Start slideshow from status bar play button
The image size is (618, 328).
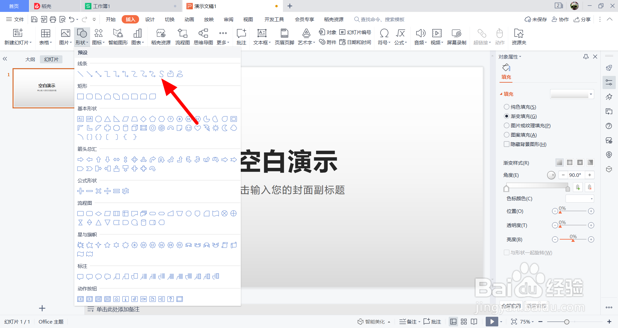492,322
